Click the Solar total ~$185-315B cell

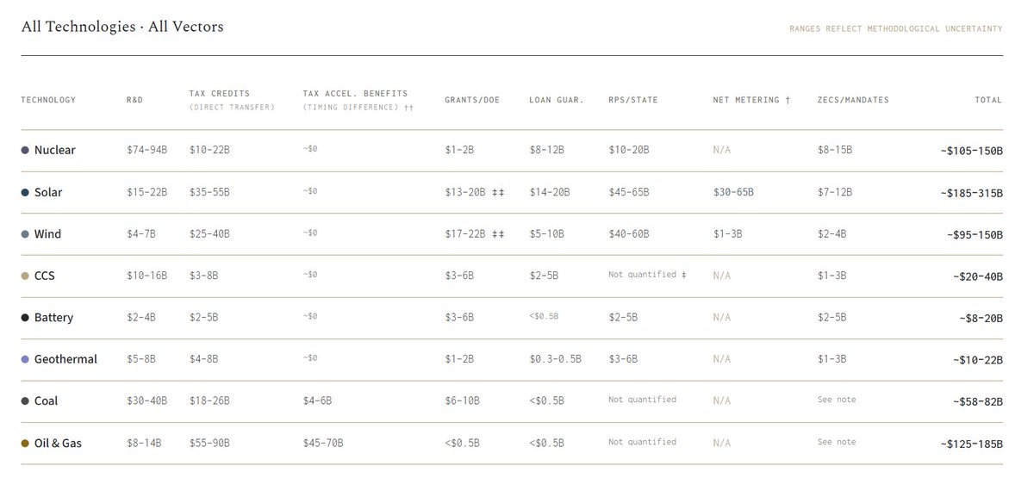click(x=971, y=193)
